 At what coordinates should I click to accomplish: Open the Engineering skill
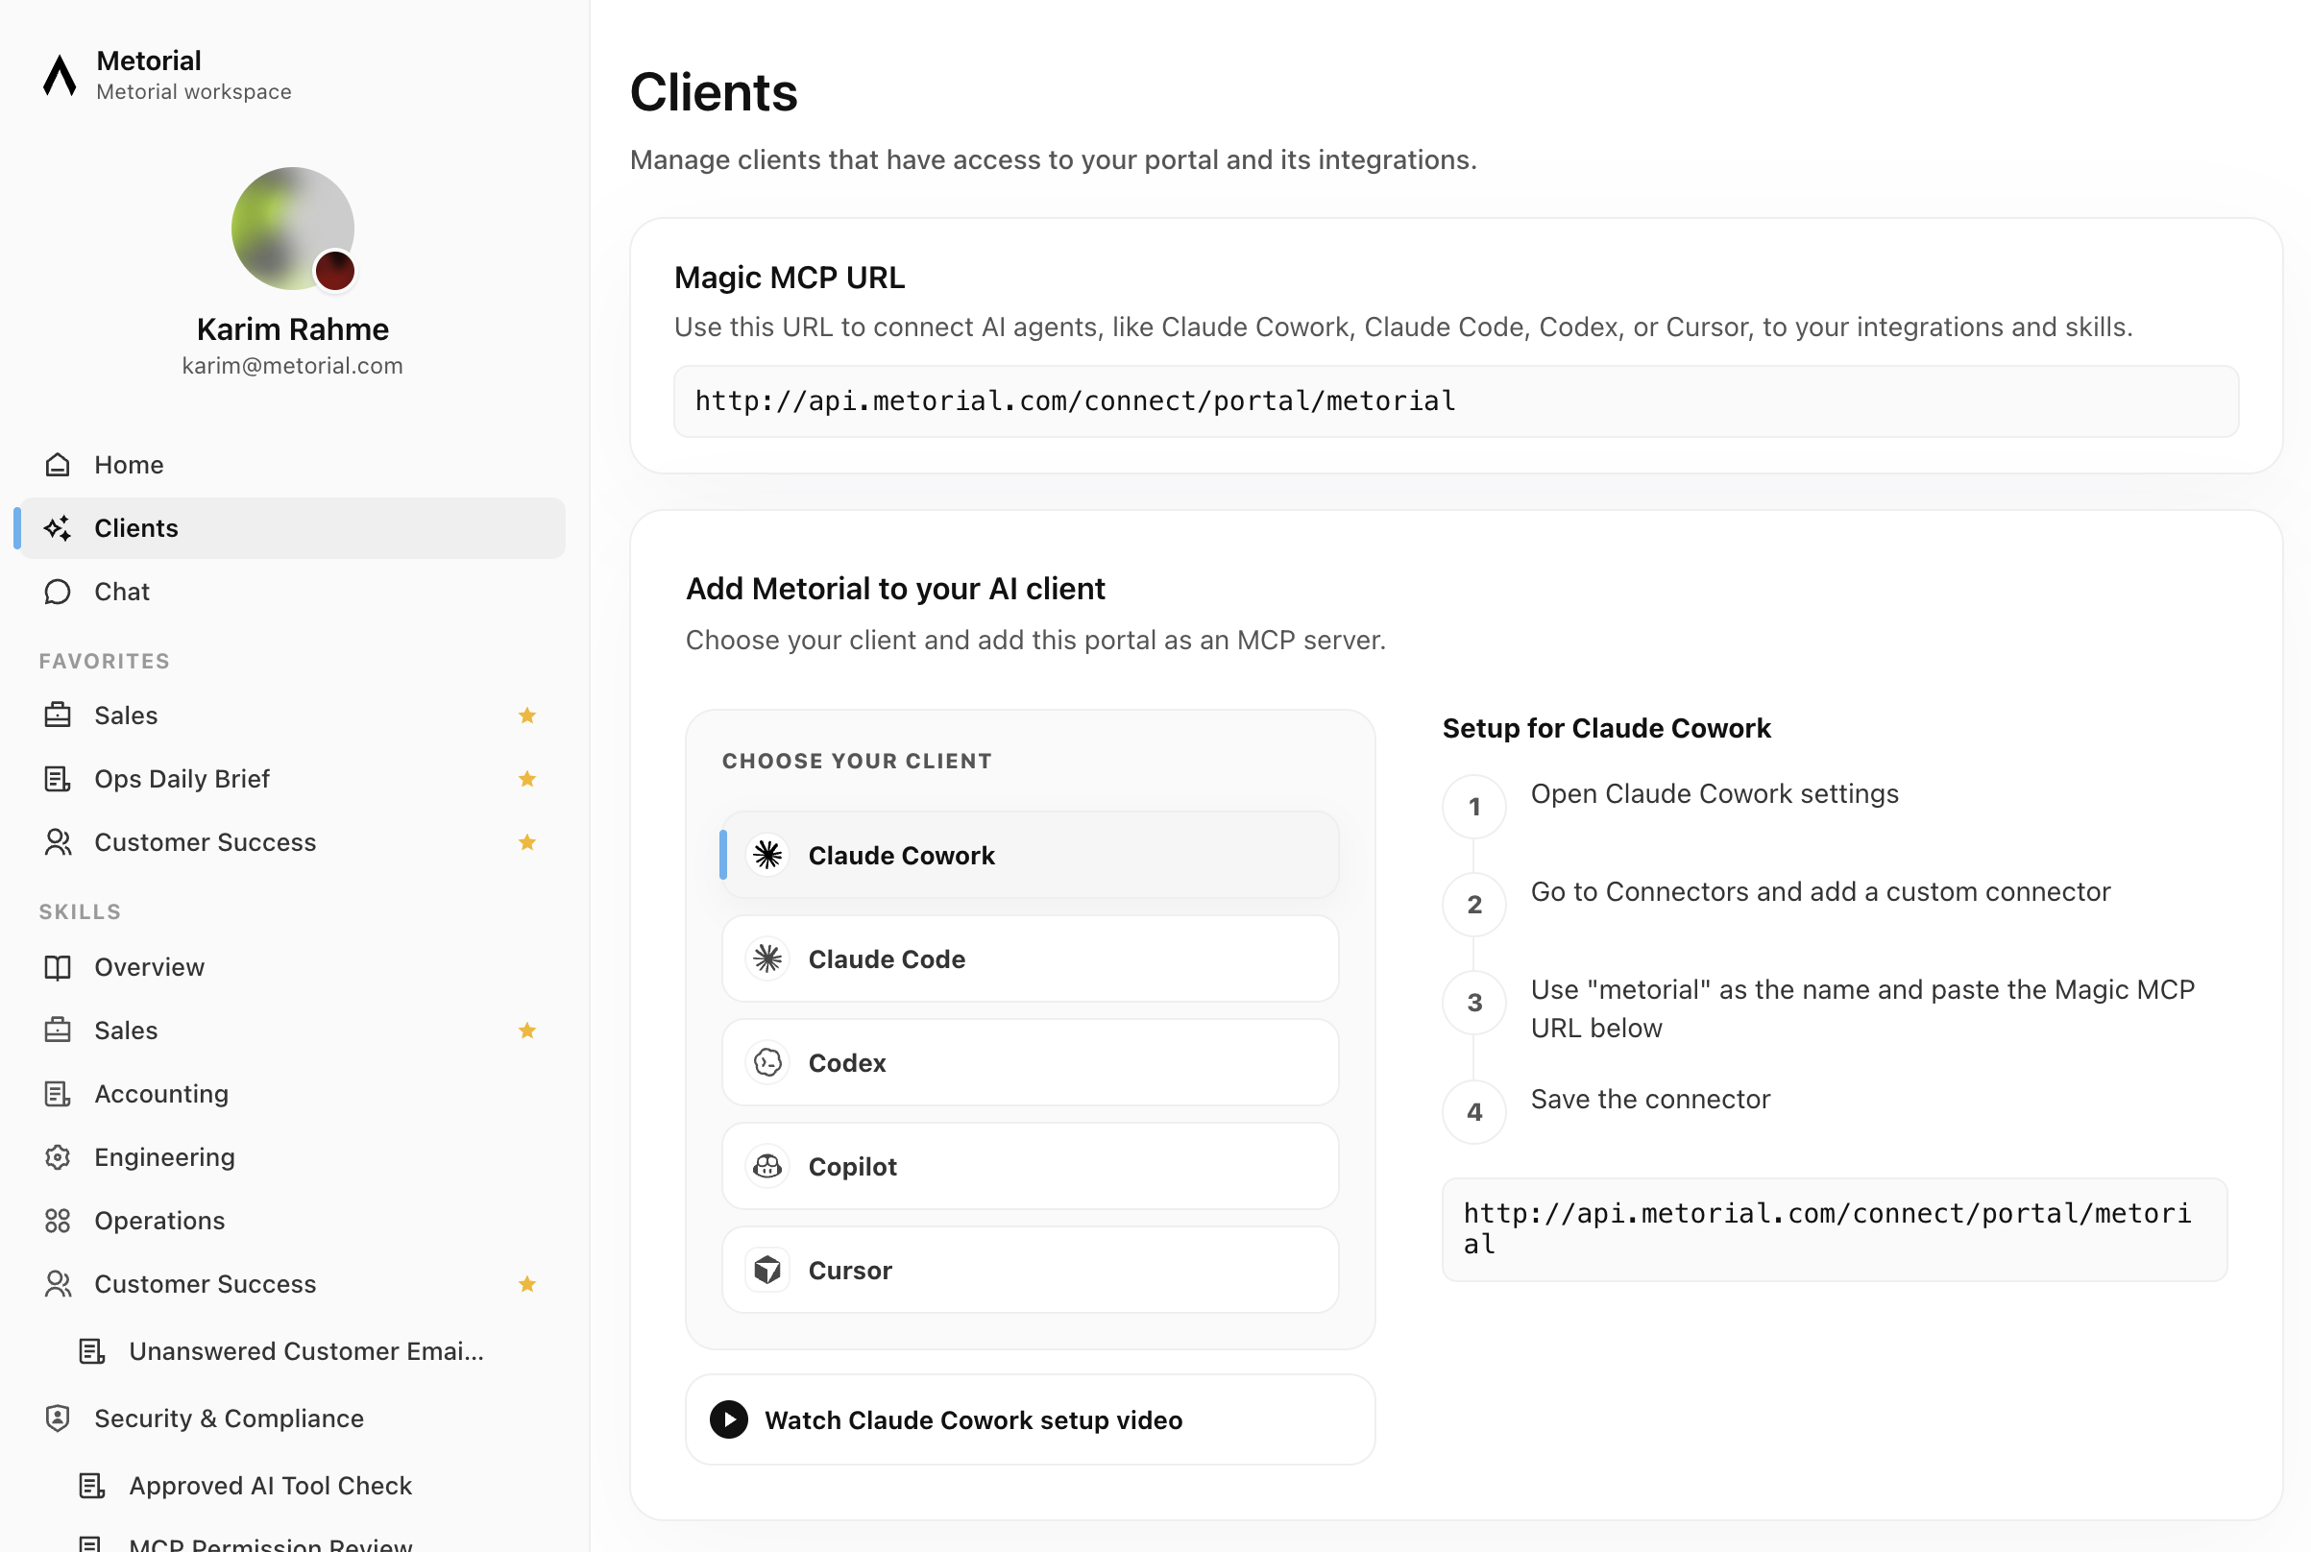click(x=293, y=1156)
